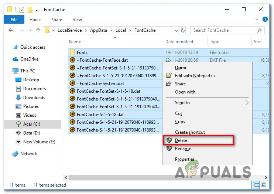
Task: Expand the address bar history dropdown
Action: pyautogui.click(x=177, y=31)
